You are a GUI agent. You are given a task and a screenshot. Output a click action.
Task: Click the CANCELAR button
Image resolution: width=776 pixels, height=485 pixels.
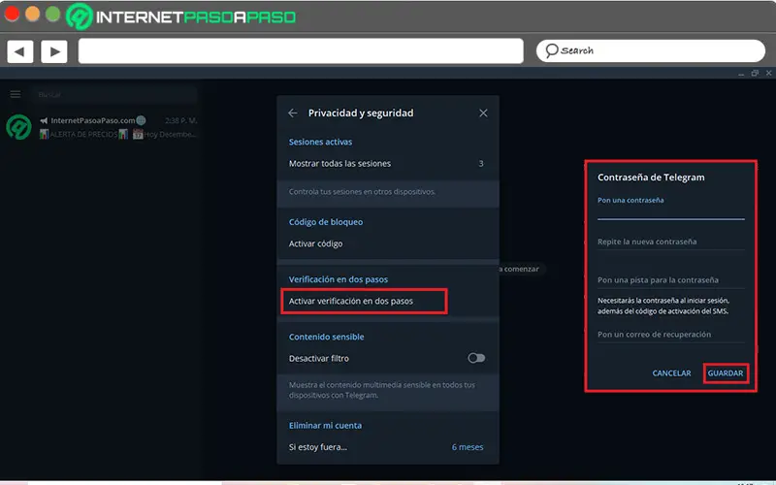coord(671,373)
